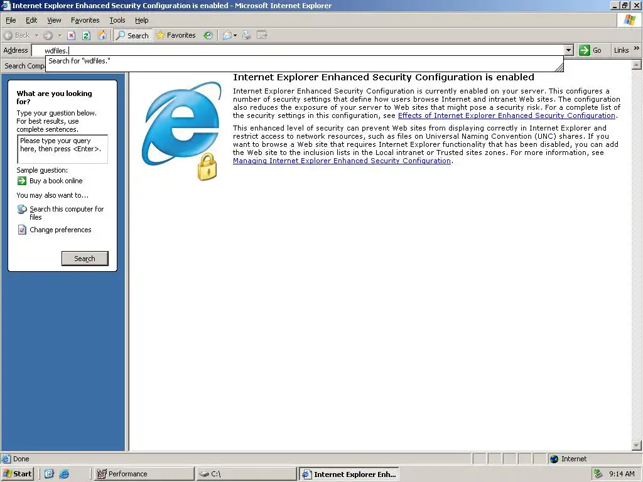Click the Start button
Viewport: 643px width, 482px height.
tap(17, 474)
